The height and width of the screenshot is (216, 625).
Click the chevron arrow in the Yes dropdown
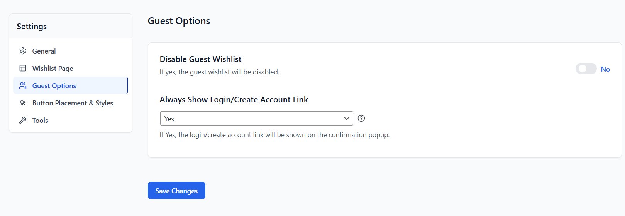tap(346, 119)
